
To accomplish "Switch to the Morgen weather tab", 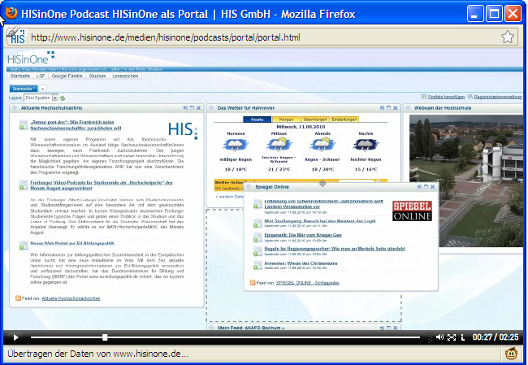I will click(286, 119).
